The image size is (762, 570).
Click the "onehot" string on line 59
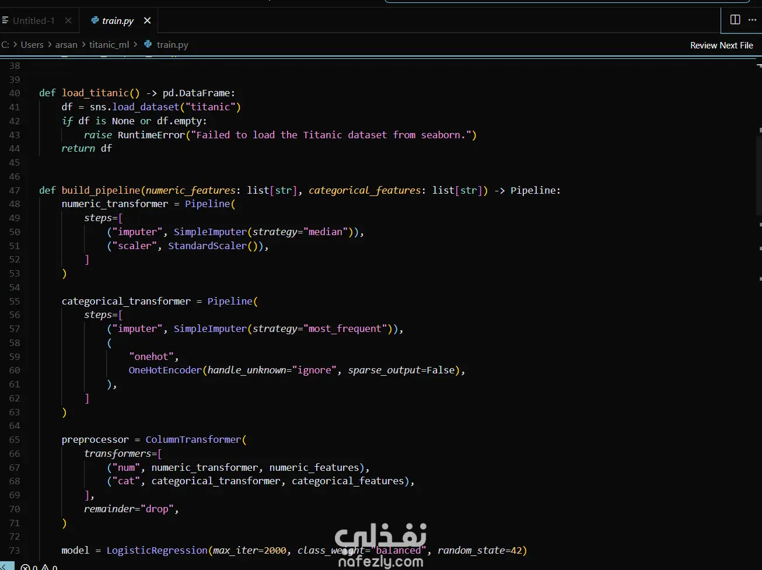click(151, 356)
